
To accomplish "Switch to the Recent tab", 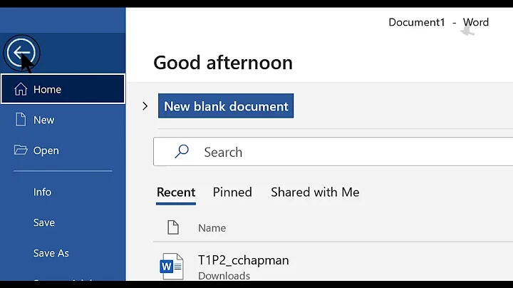I will (176, 192).
